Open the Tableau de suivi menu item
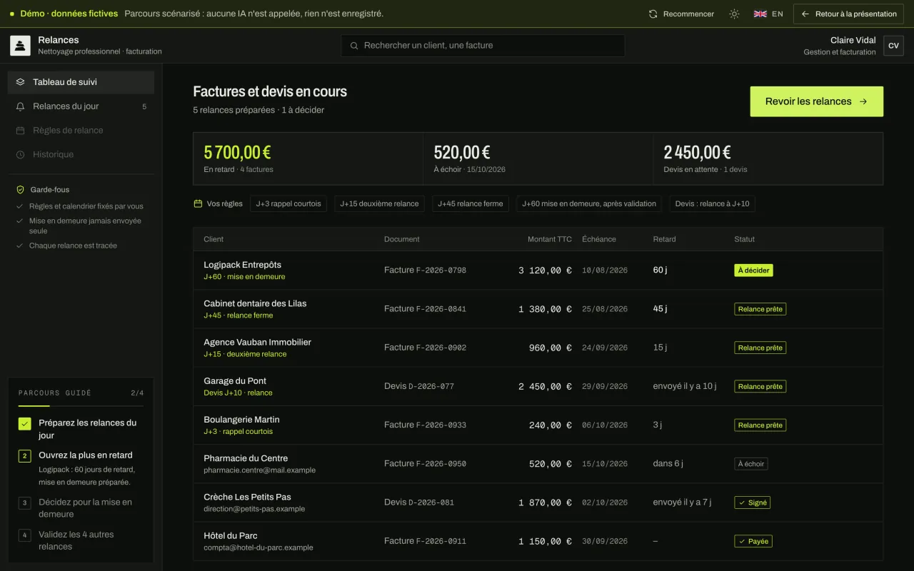 pyautogui.click(x=81, y=82)
